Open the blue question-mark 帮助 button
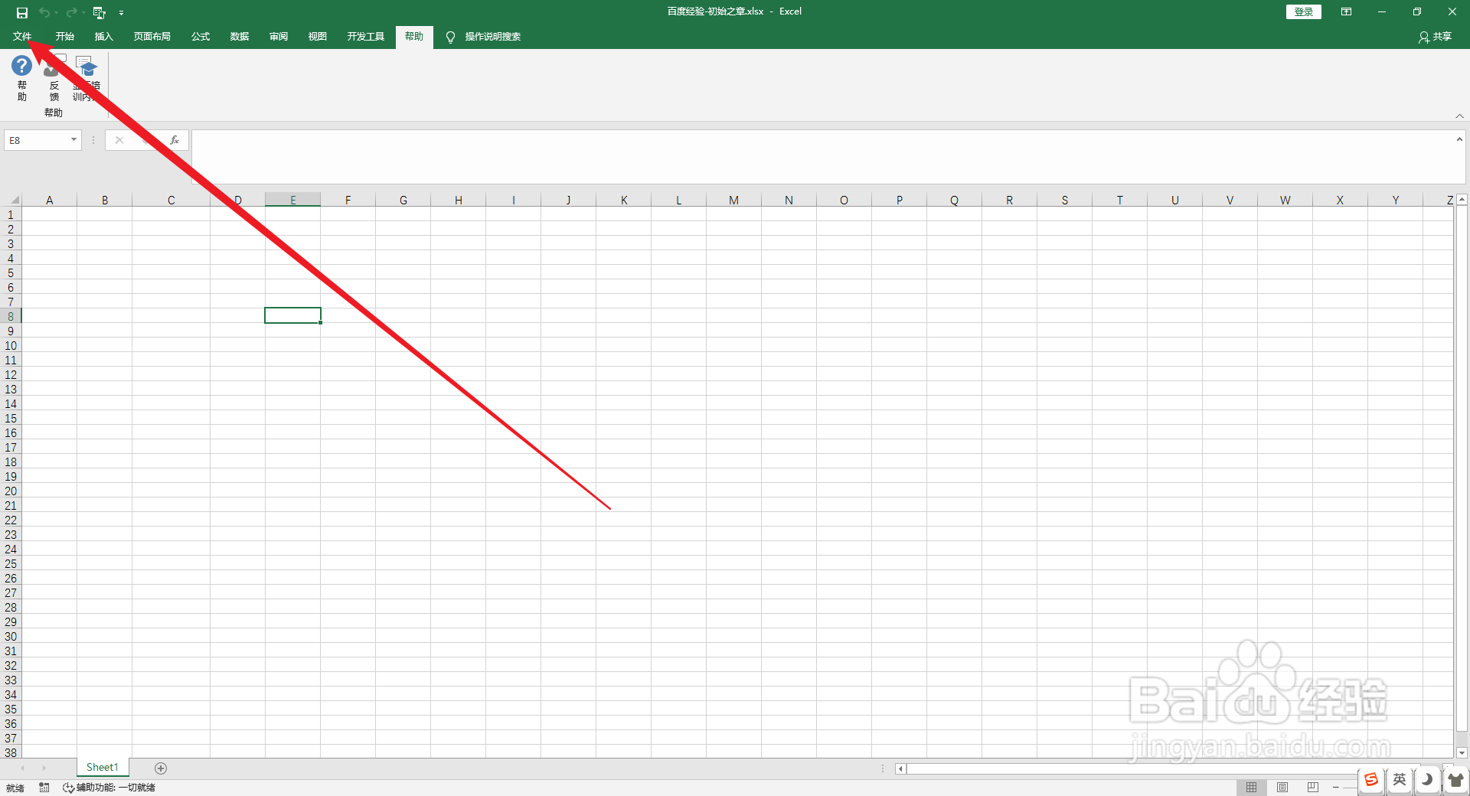Screen dimensions: 1470x796 click(22, 78)
